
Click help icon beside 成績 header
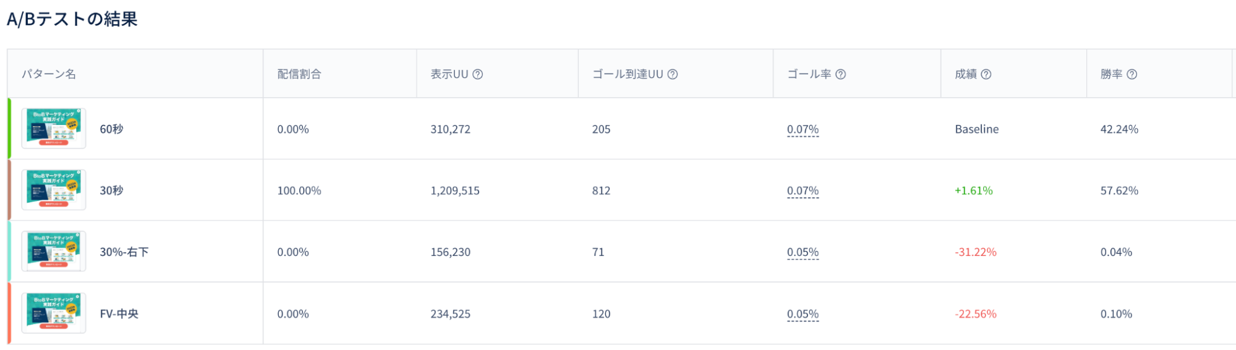pyautogui.click(x=986, y=74)
